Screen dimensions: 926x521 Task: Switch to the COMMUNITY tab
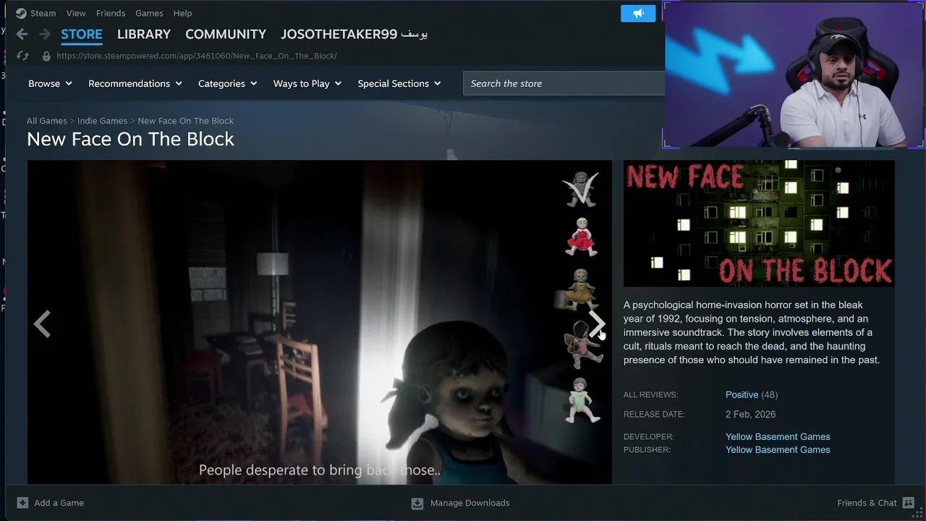click(x=226, y=34)
